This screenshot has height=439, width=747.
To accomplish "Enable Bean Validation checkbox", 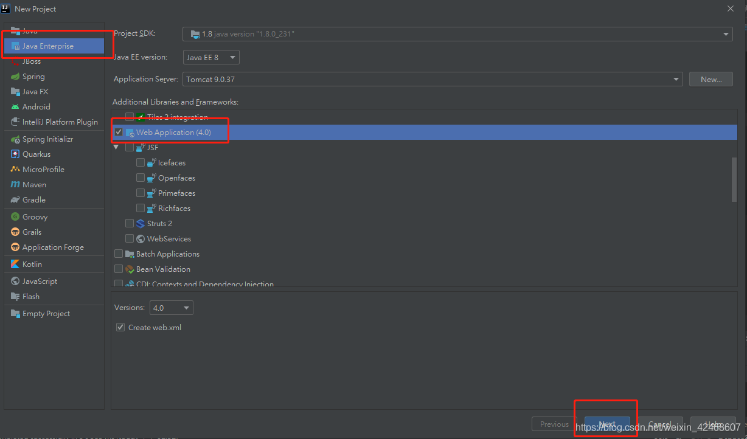I will coord(119,269).
